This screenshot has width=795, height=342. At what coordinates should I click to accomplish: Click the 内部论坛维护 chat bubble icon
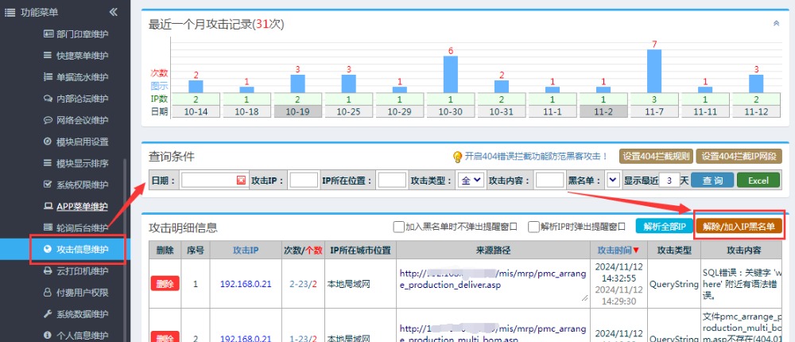pos(48,99)
